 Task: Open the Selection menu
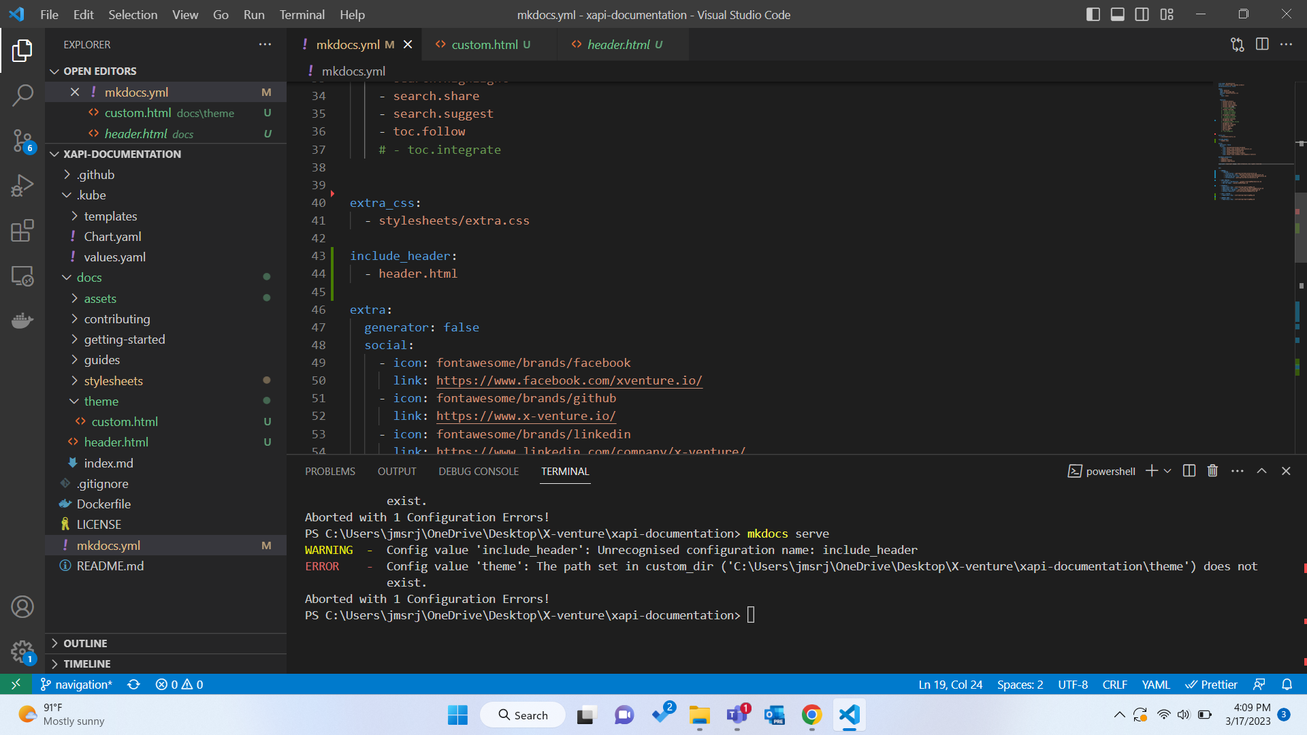(133, 14)
